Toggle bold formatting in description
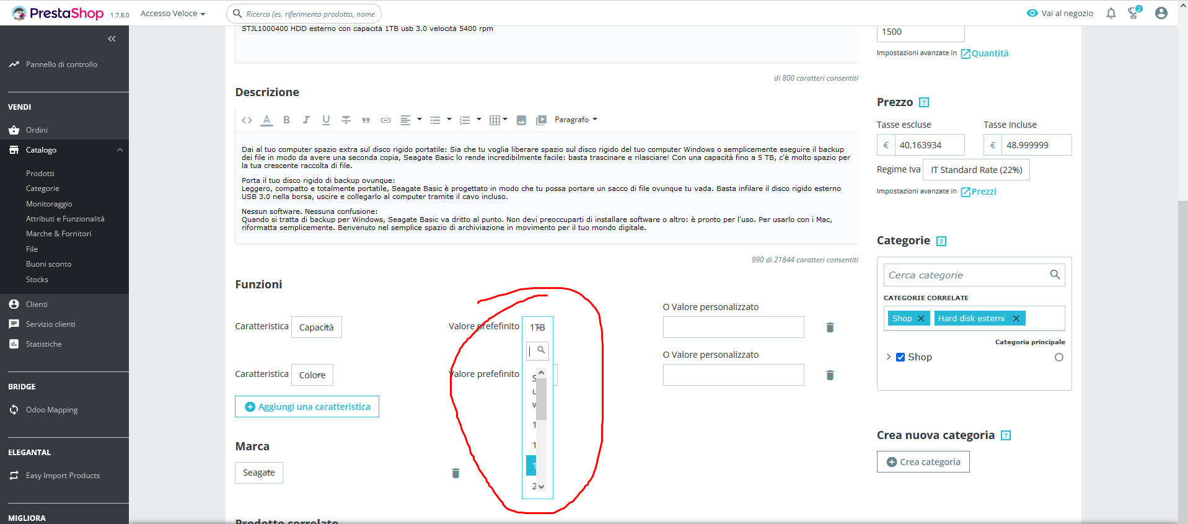Screen dimensions: 1188x524 286,120
